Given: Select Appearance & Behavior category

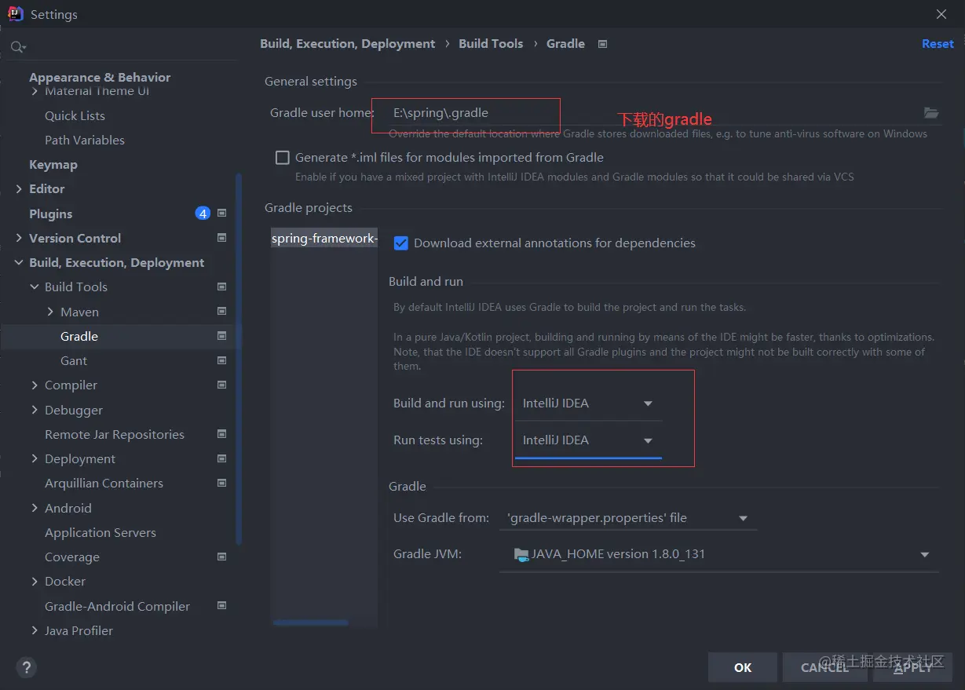Looking at the screenshot, I should (100, 77).
